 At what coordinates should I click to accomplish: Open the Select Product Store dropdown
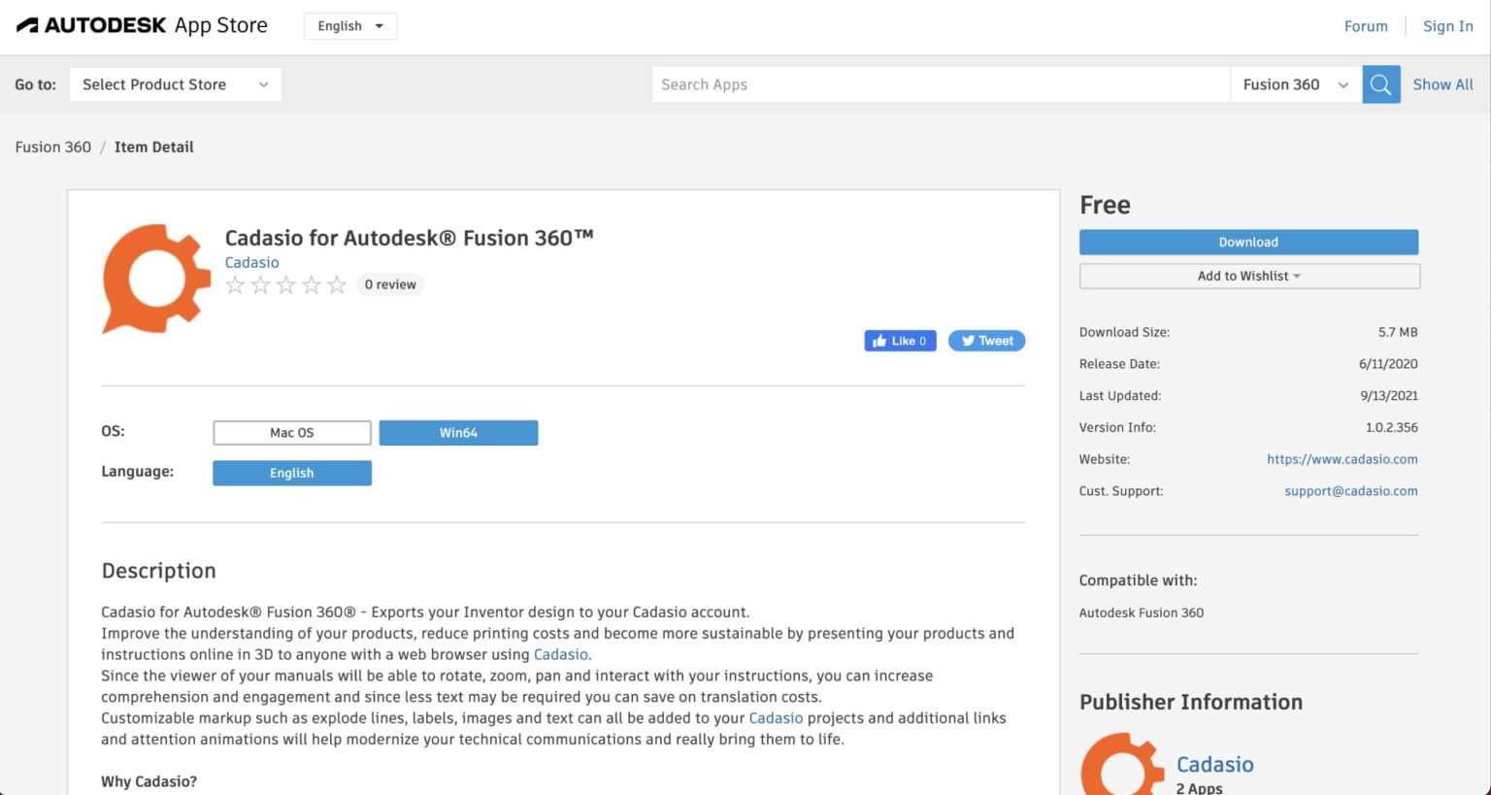tap(175, 84)
